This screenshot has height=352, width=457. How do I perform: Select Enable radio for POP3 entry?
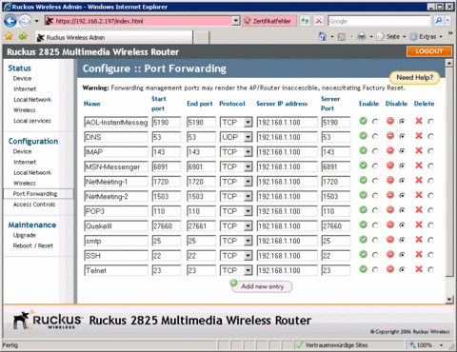point(375,210)
